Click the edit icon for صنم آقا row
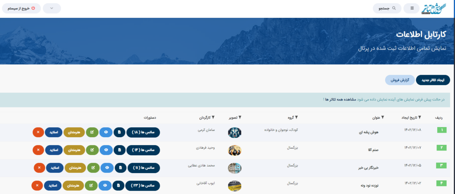The width and height of the screenshot is (455, 194). (92, 150)
